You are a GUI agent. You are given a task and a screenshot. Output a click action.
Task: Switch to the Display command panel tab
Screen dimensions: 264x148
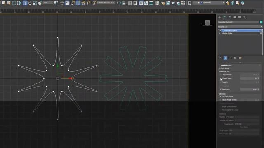240,17
